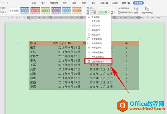The height and width of the screenshot is (114, 167).
Task: Activate the 擦除 eraser tool
Action: click(136, 10)
